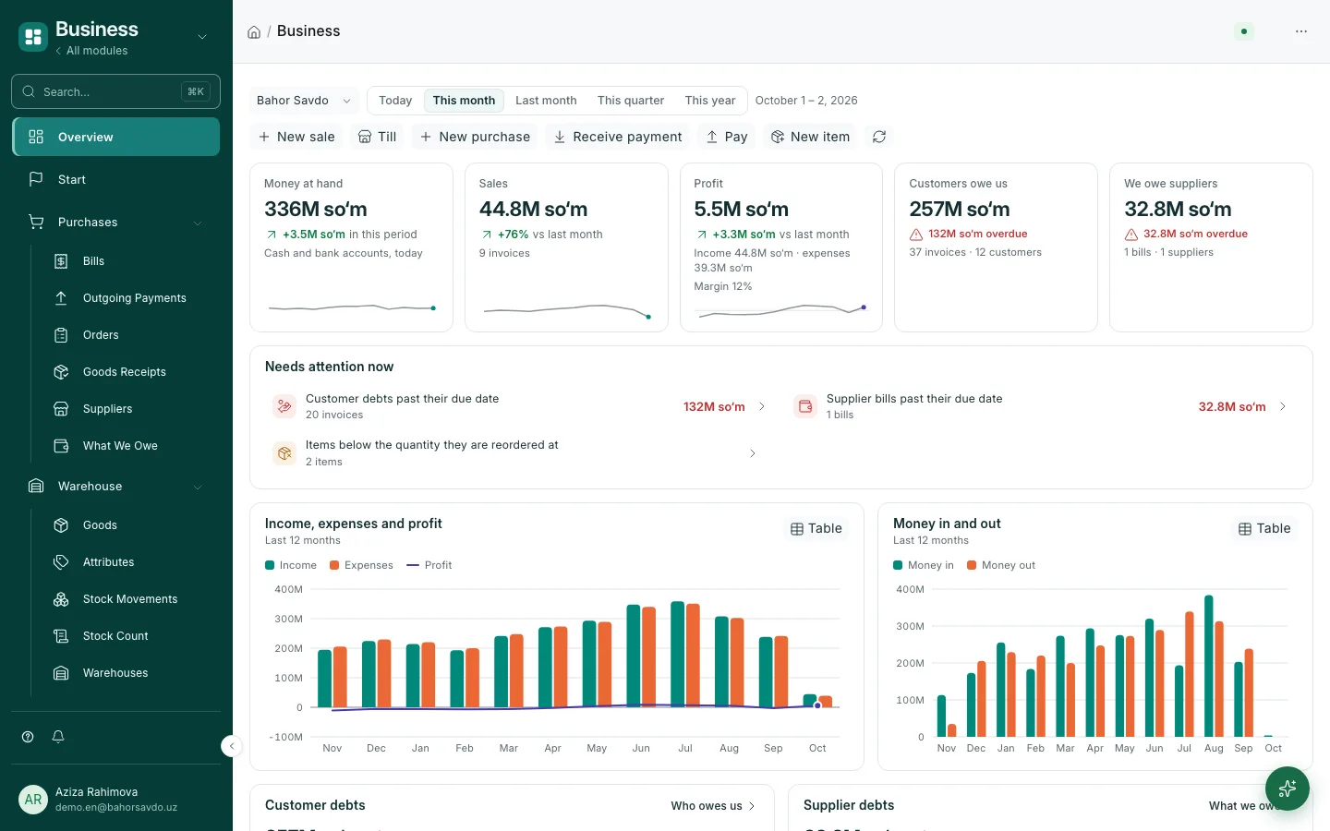Image resolution: width=1330 pixels, height=831 pixels.
Task: Toggle Money out series in legend
Action: click(1001, 565)
